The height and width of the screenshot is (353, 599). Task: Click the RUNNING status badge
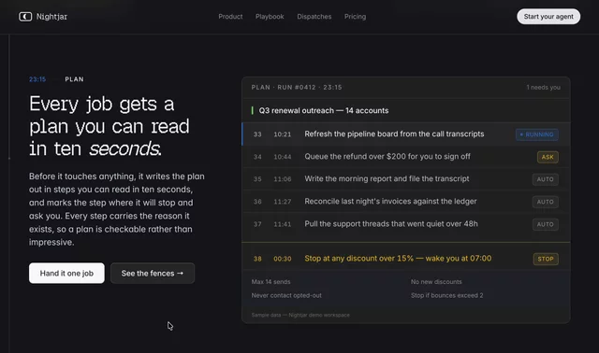pyautogui.click(x=536, y=134)
